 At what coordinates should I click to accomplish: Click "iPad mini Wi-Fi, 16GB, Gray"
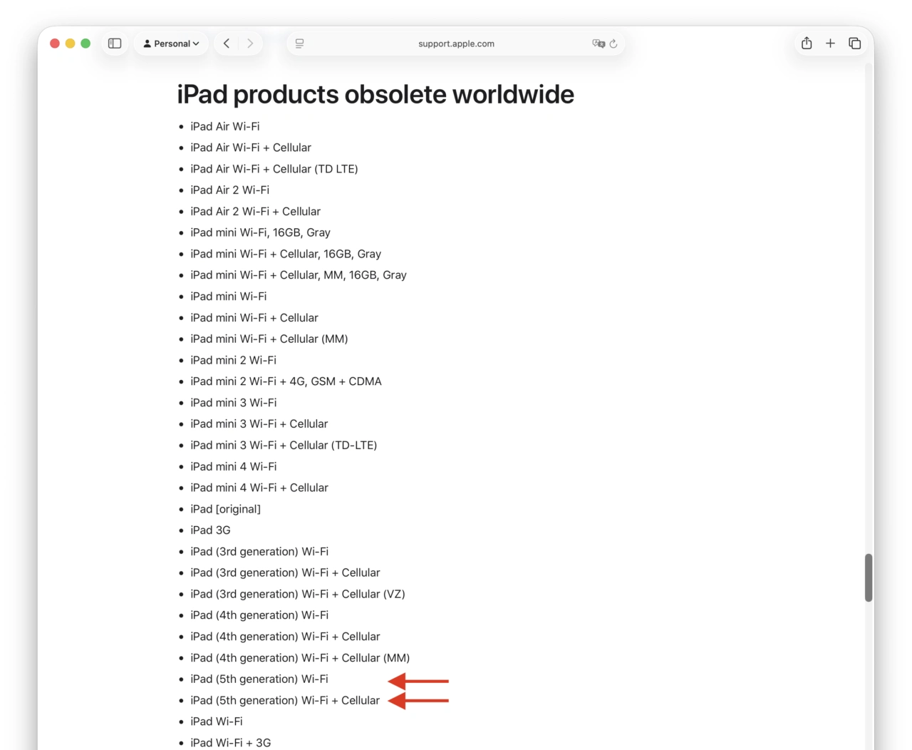[261, 232]
